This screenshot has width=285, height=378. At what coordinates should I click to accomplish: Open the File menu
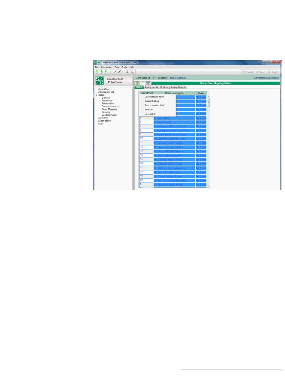pos(97,67)
